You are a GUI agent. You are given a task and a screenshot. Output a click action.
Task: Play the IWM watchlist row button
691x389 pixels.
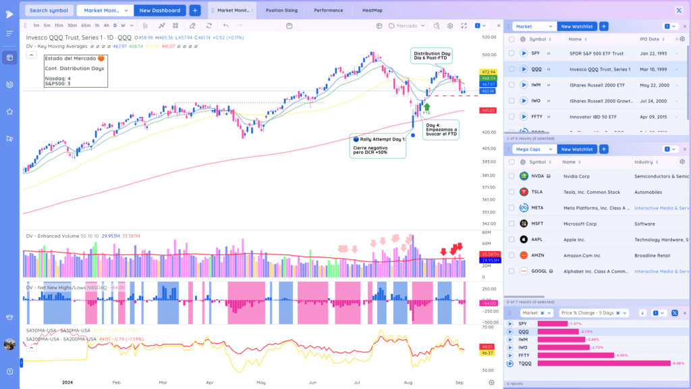pyautogui.click(x=524, y=85)
